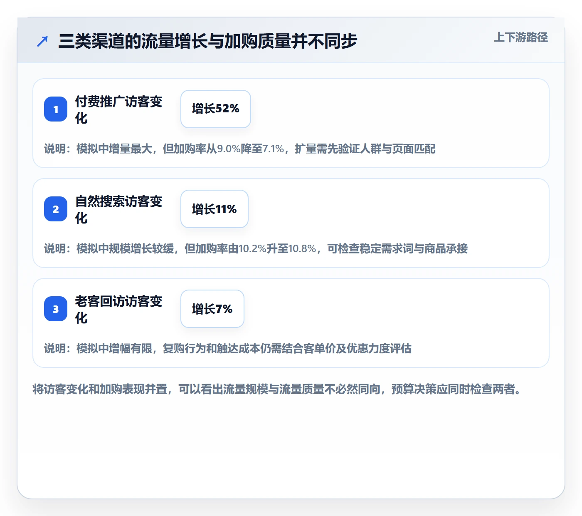Select the 付费推广访客变化 heading
Viewport: 582px width, 516px height.
(x=119, y=109)
